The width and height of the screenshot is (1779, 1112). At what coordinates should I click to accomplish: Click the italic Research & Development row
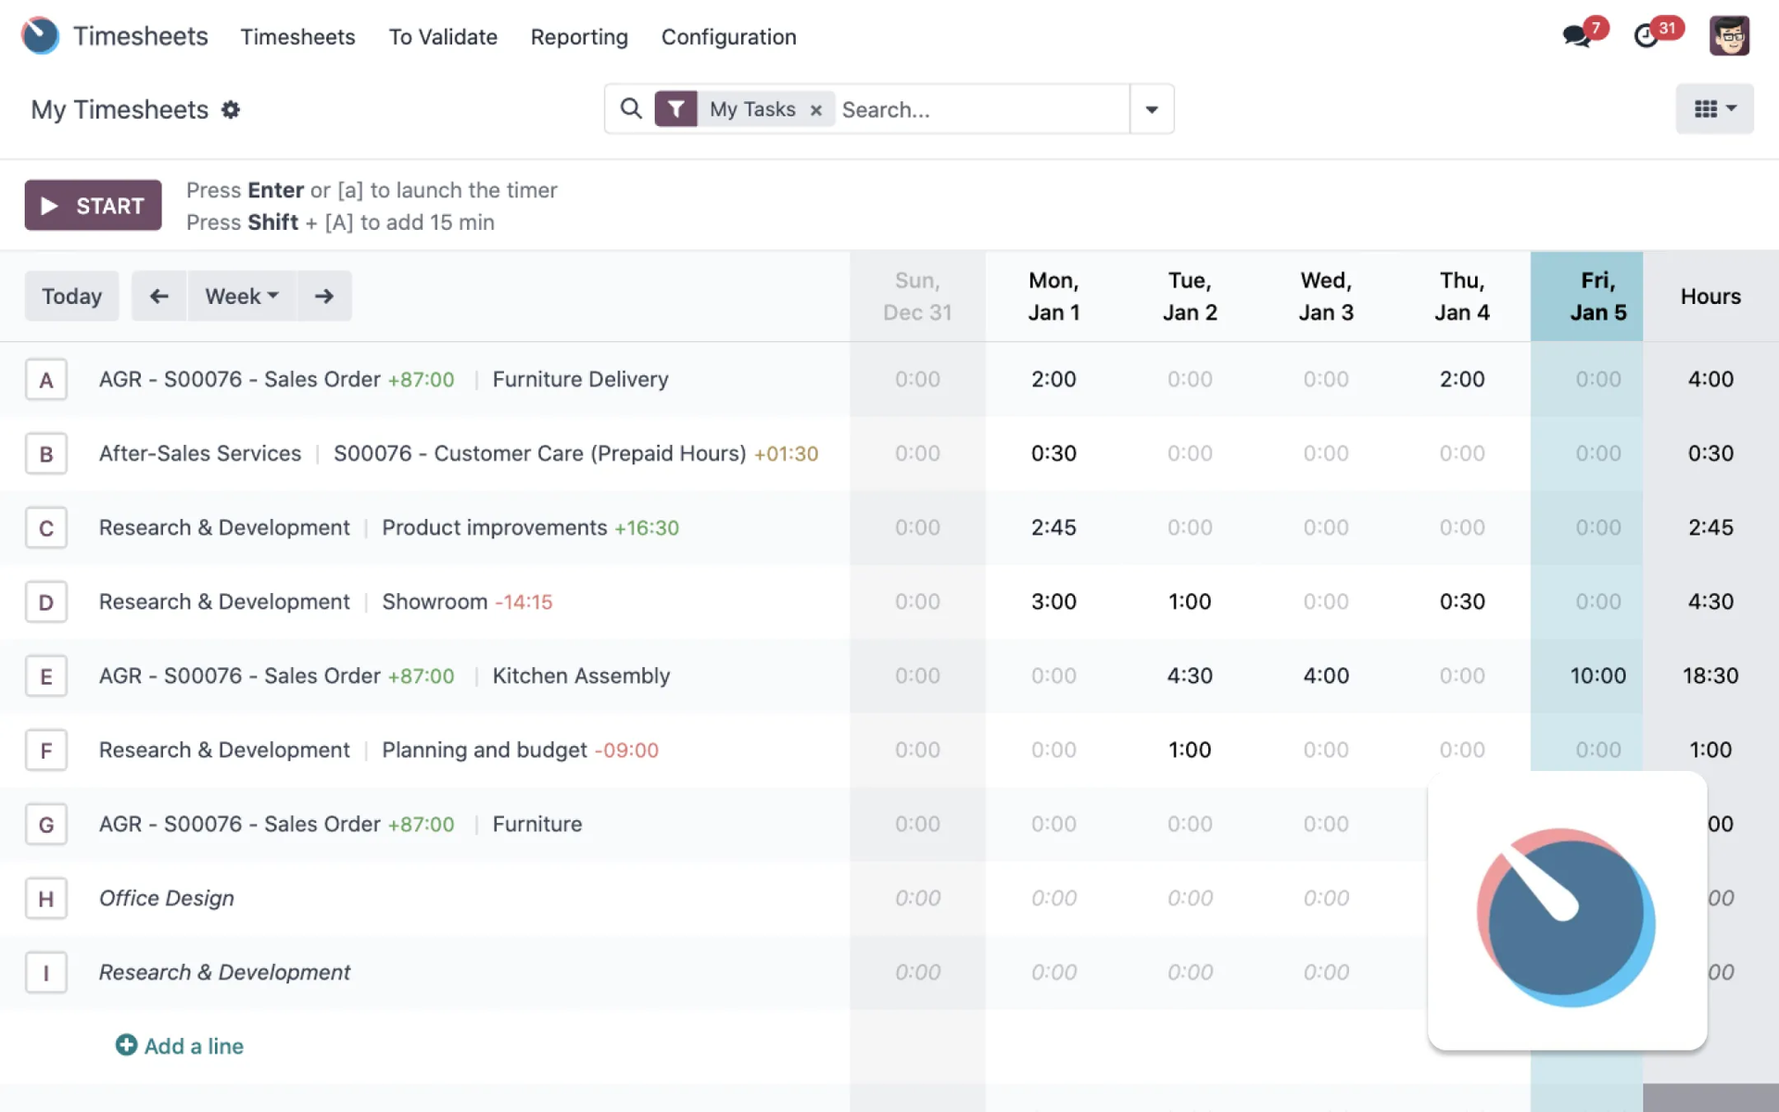224,972
